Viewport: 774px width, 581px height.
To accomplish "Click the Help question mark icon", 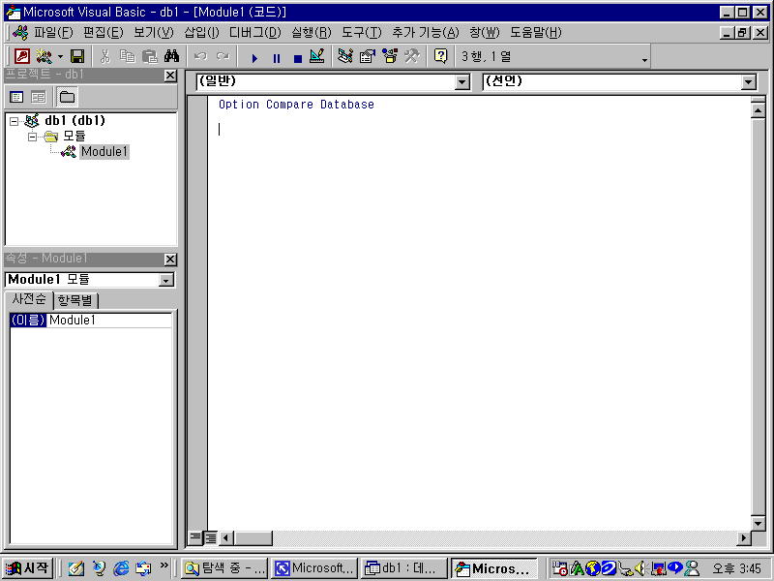I will [440, 57].
